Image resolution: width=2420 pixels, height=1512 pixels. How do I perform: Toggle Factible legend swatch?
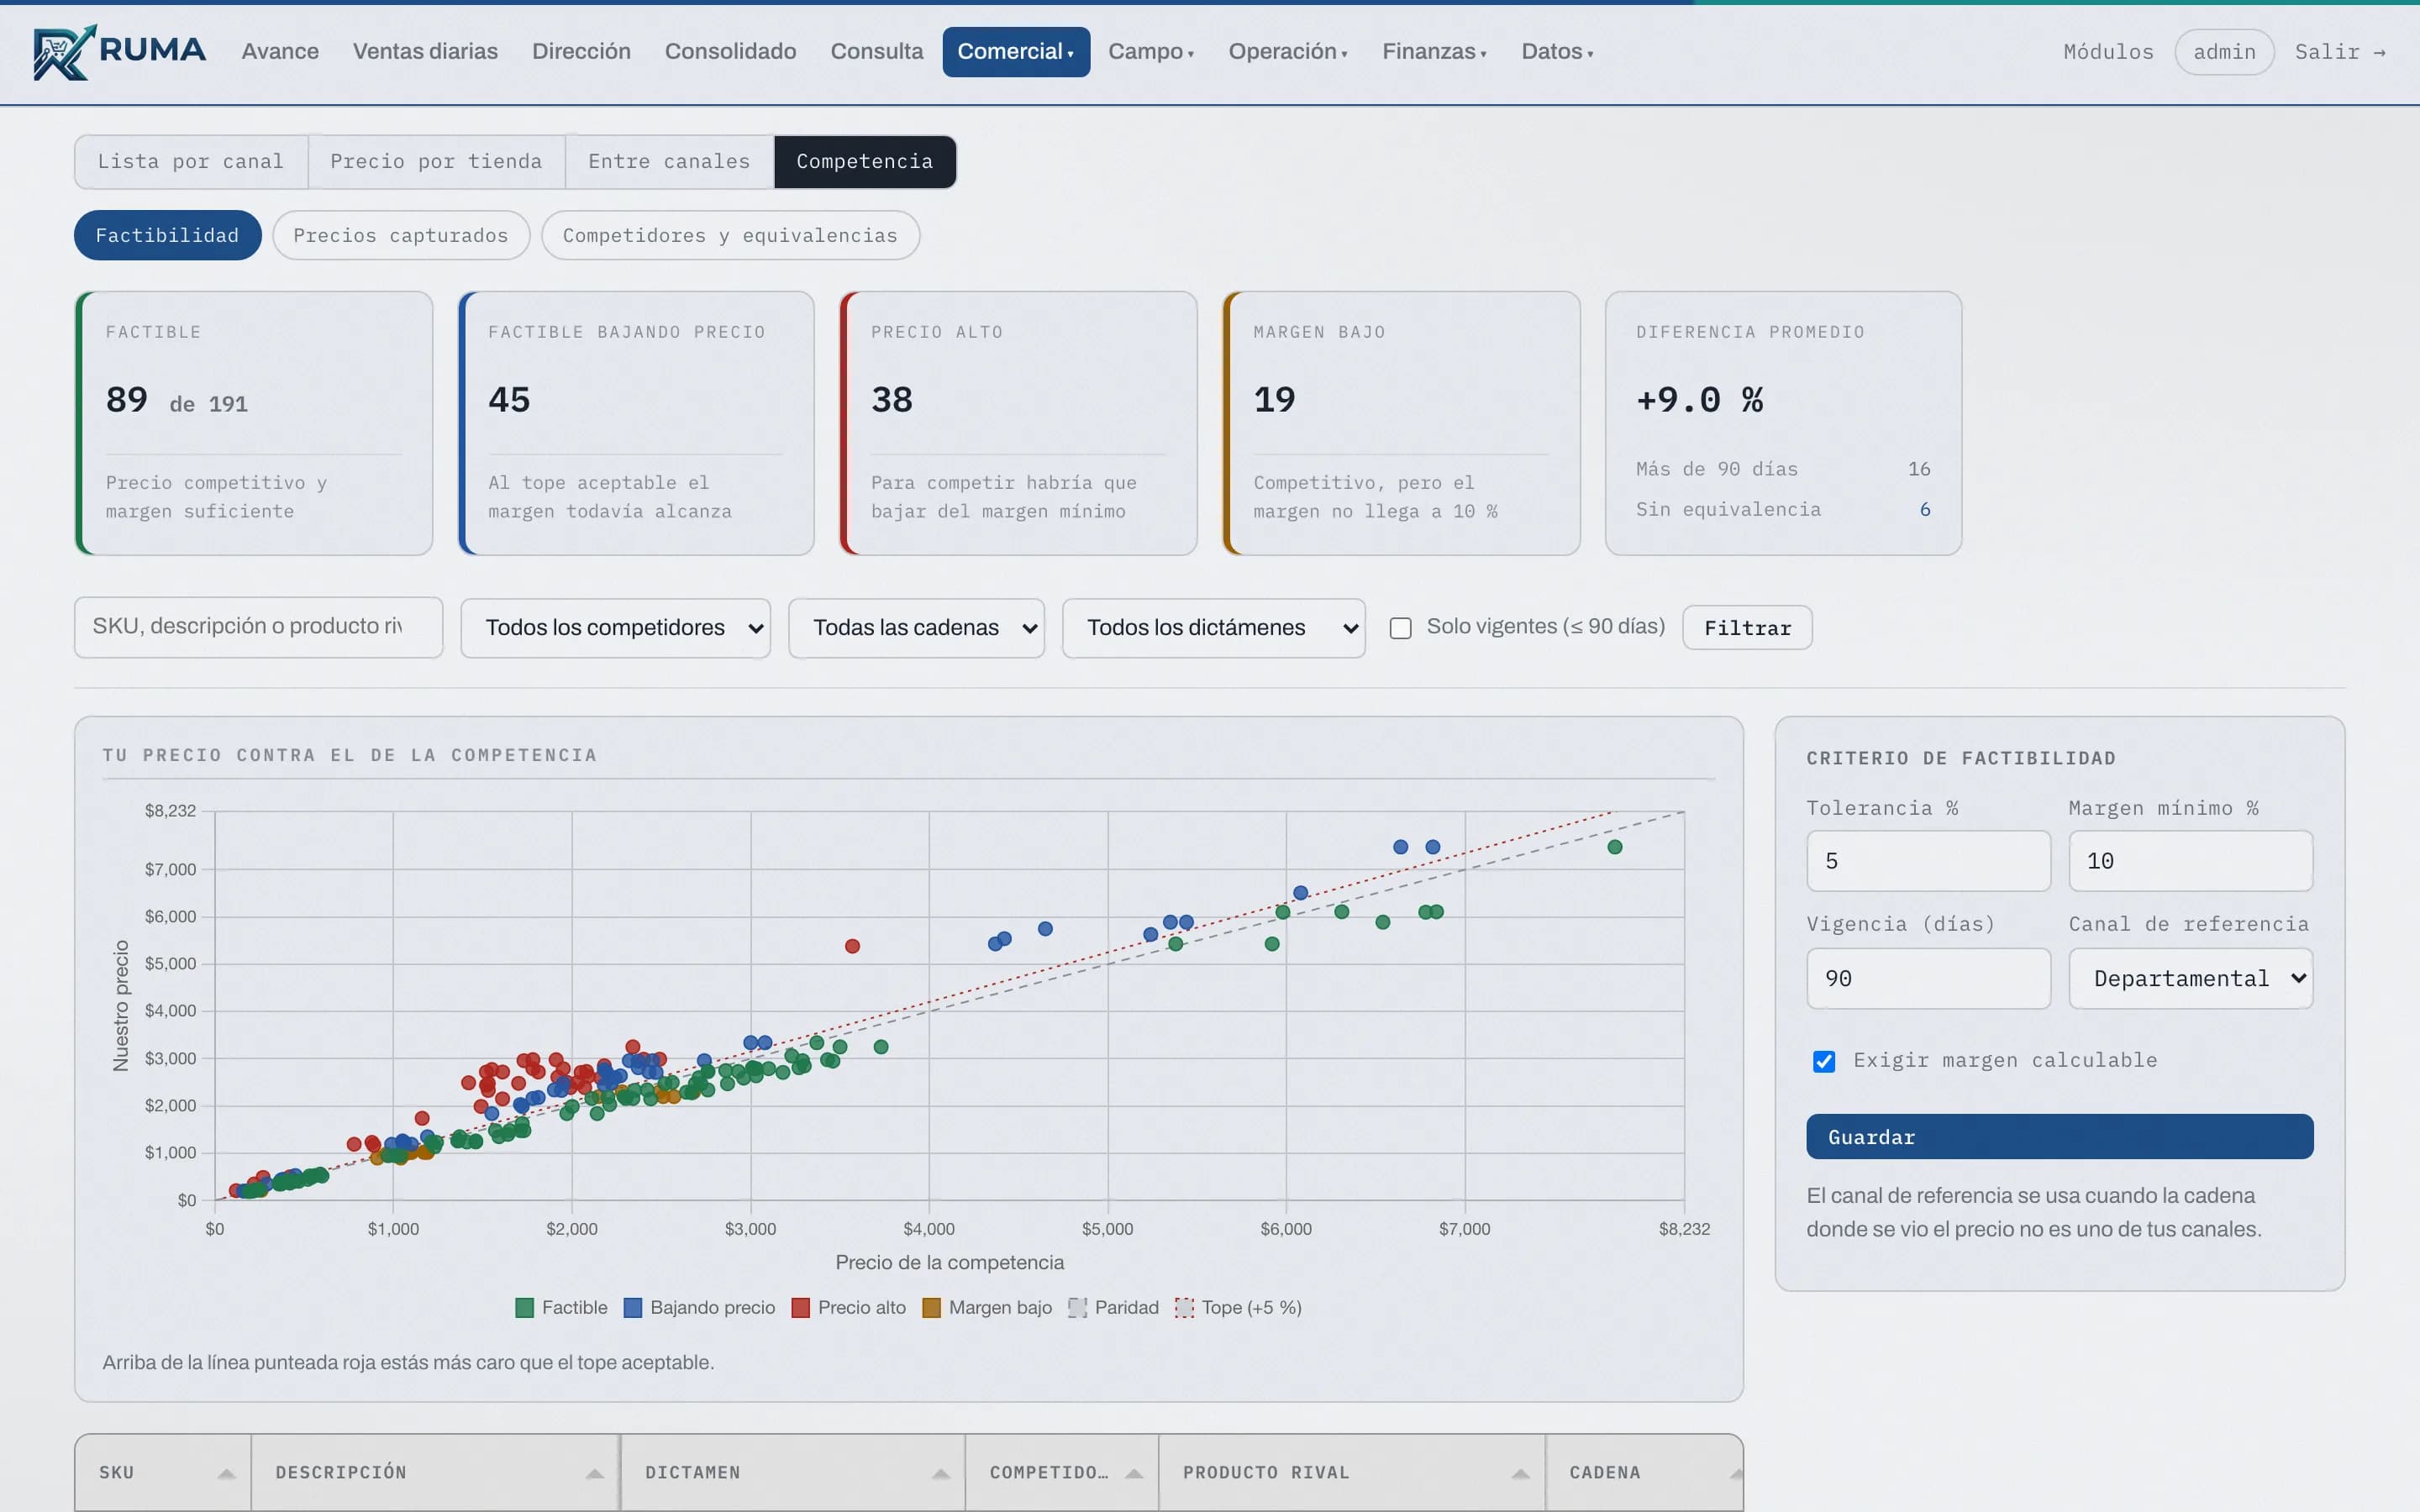[524, 1308]
